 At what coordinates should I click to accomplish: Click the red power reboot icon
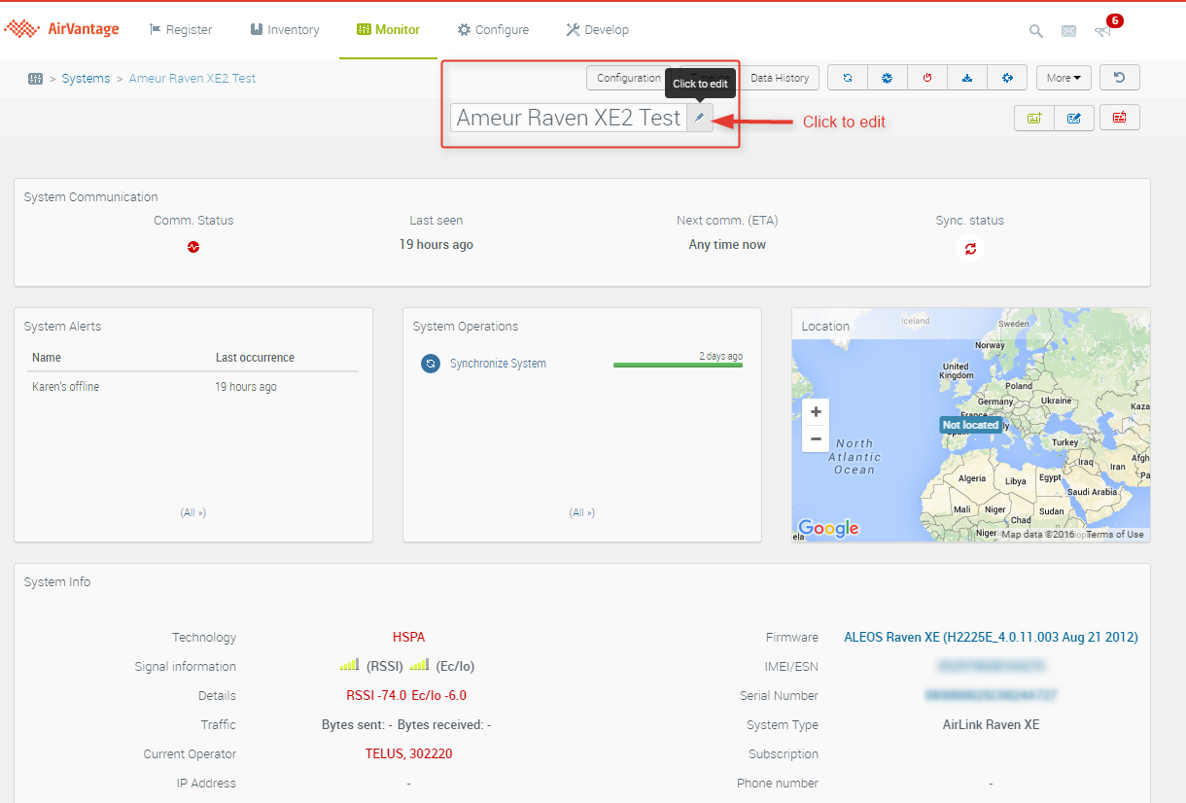[x=927, y=78]
